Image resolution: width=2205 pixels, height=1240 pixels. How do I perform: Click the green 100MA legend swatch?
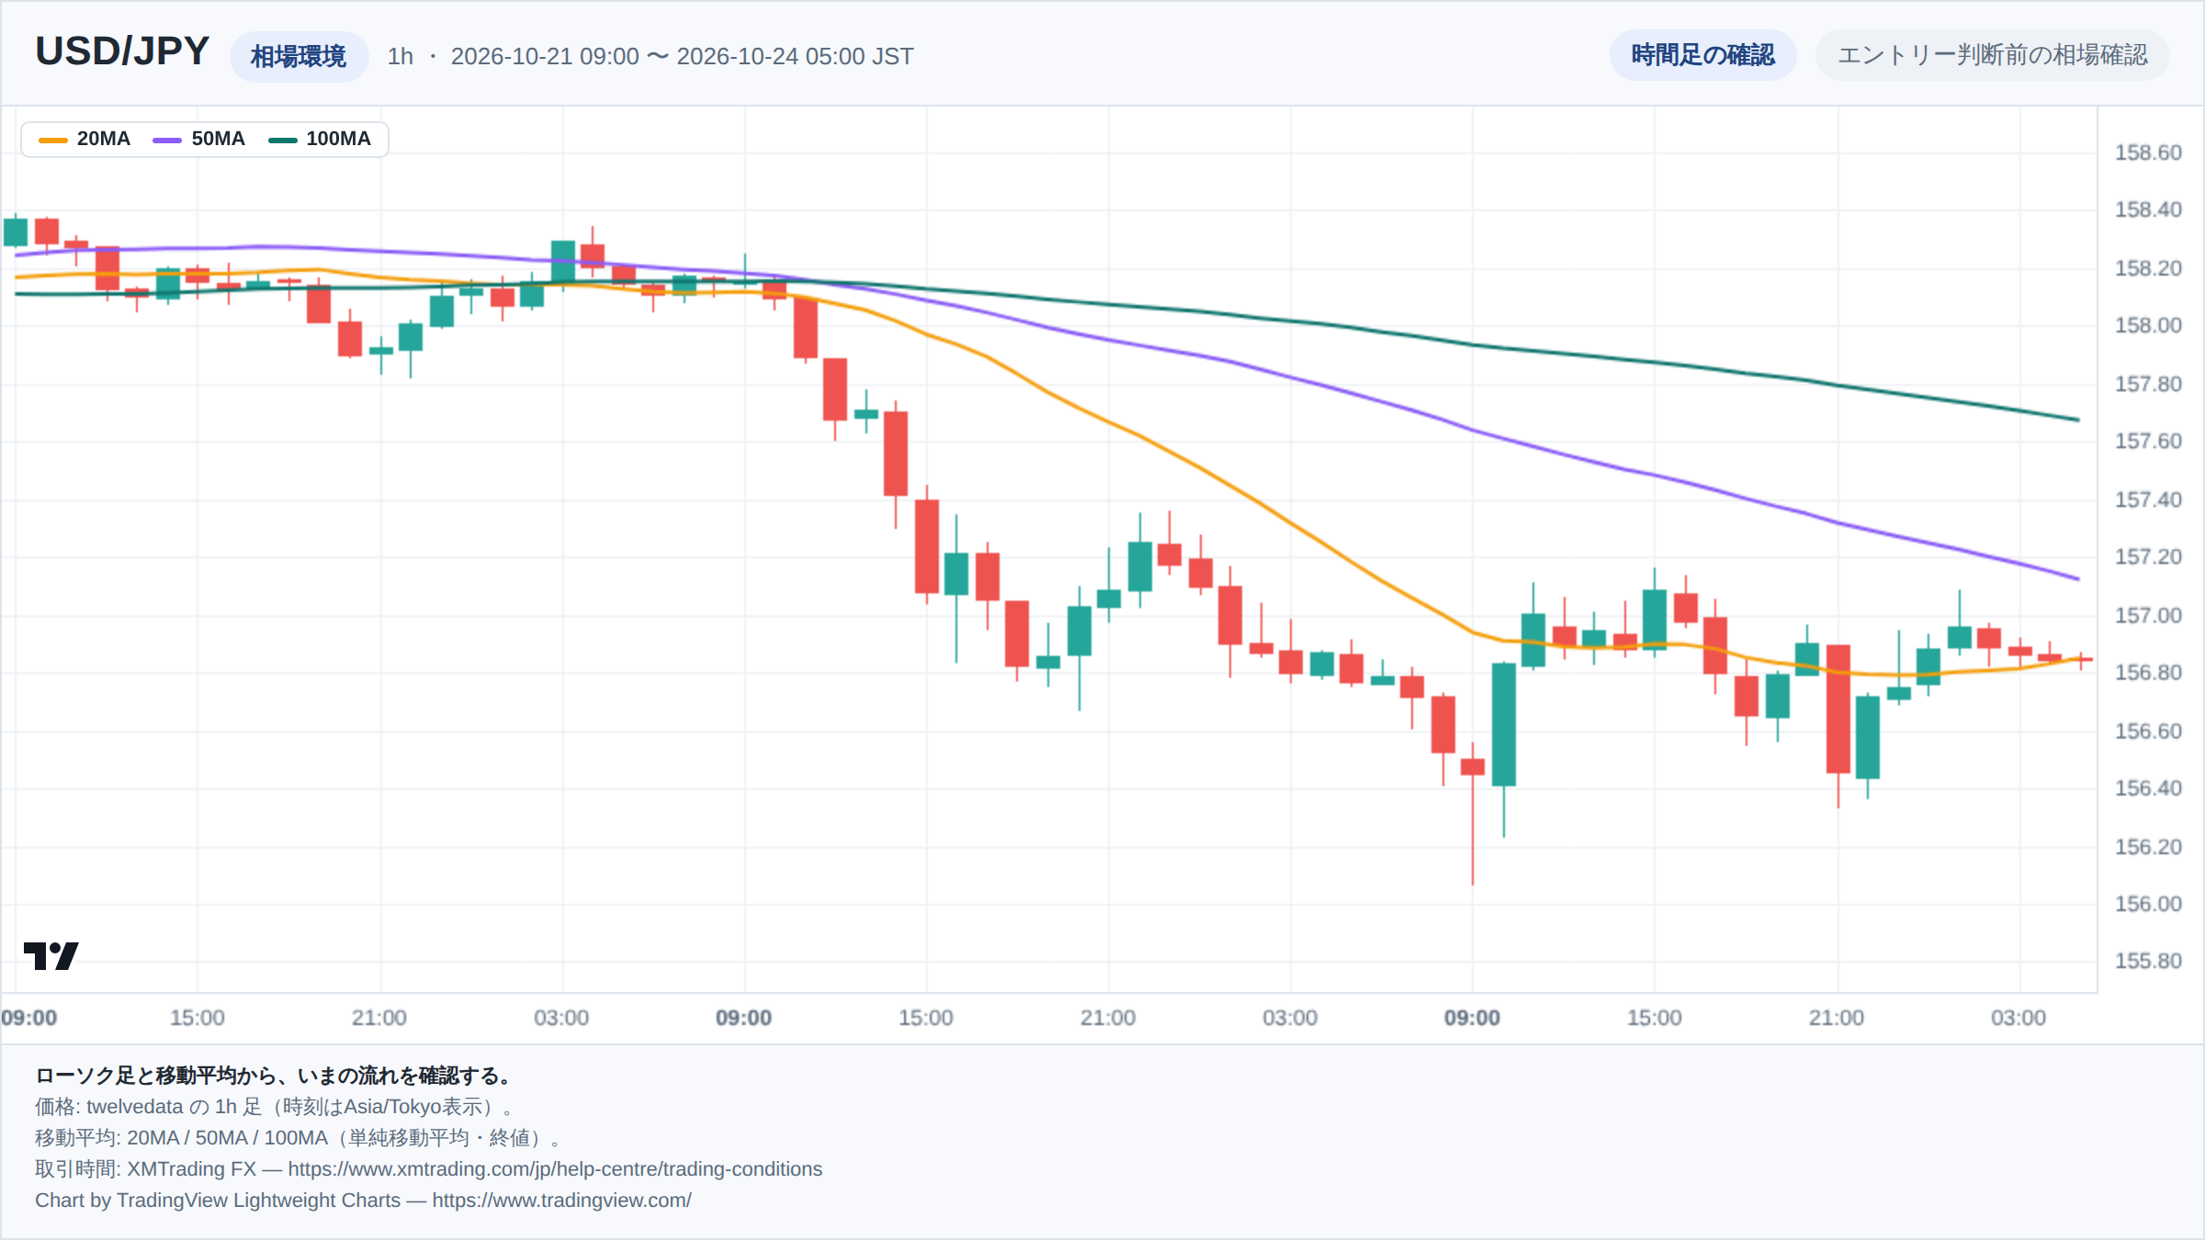click(x=282, y=140)
